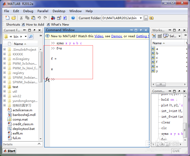Viewport: 190px width, 156px height.
Task: Click the Command History vertical scrollbar thumb
Action: [185, 130]
